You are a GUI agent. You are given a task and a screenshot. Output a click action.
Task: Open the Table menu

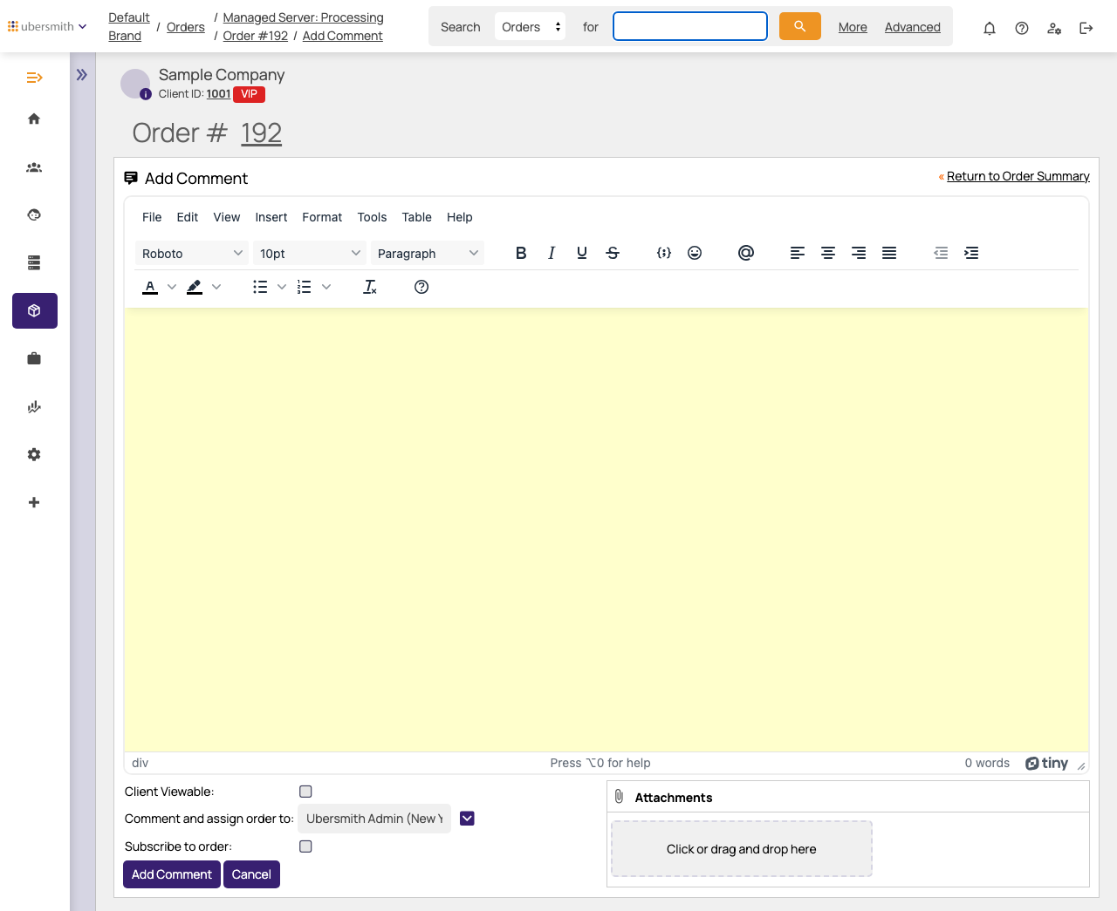[417, 217]
